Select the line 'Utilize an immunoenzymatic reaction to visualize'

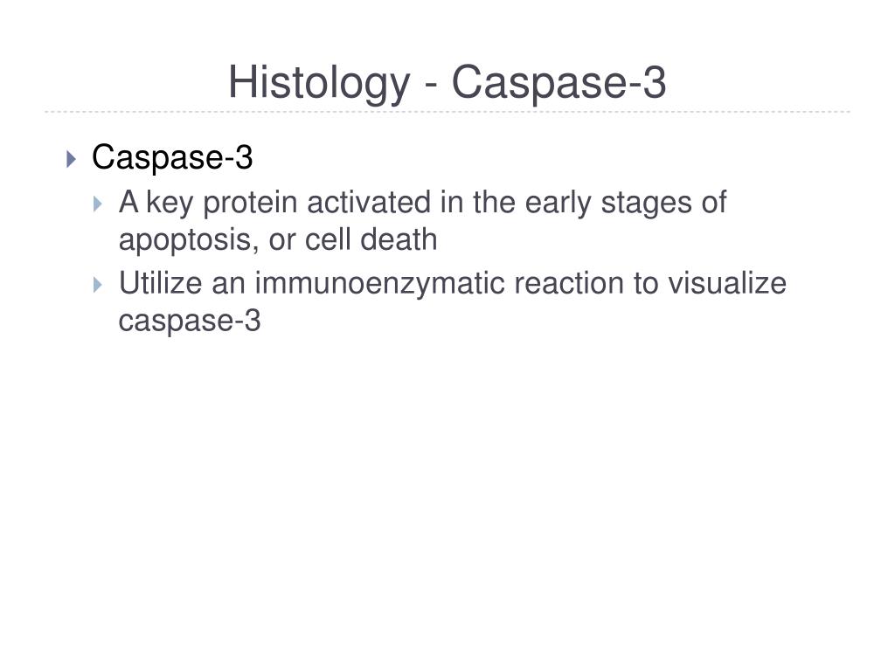[453, 284]
